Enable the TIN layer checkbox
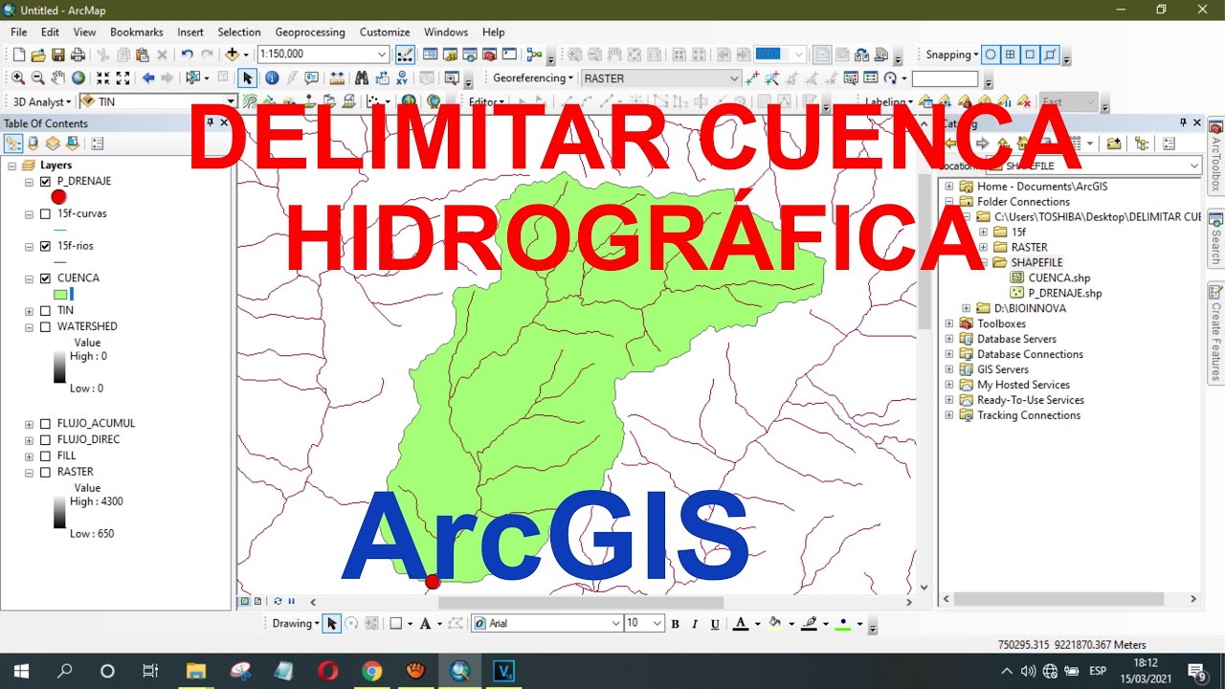 (x=45, y=311)
